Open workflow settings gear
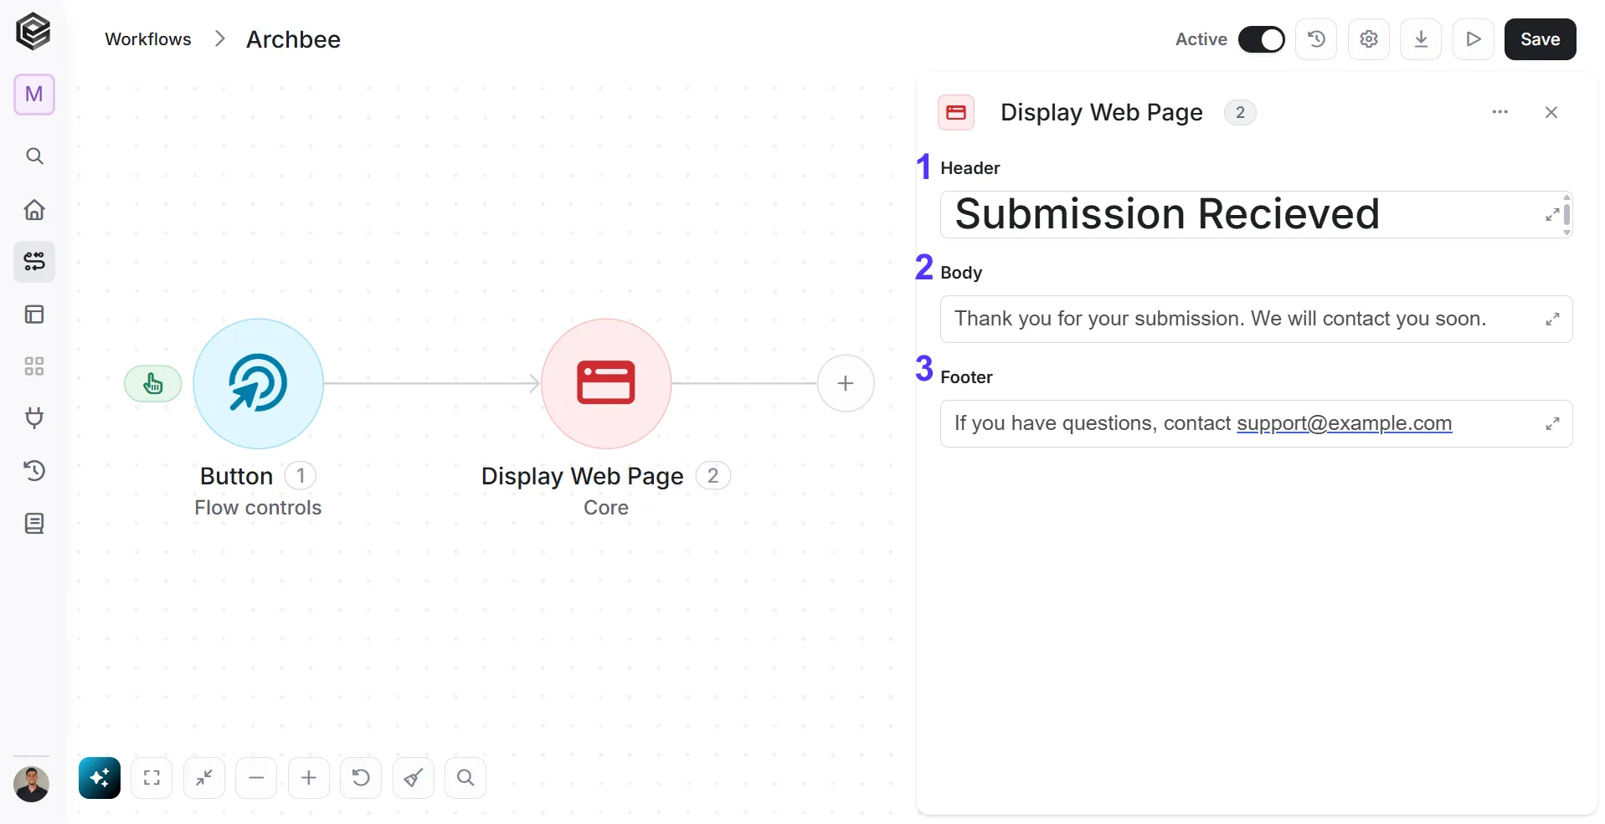1605x824 pixels. (1369, 39)
